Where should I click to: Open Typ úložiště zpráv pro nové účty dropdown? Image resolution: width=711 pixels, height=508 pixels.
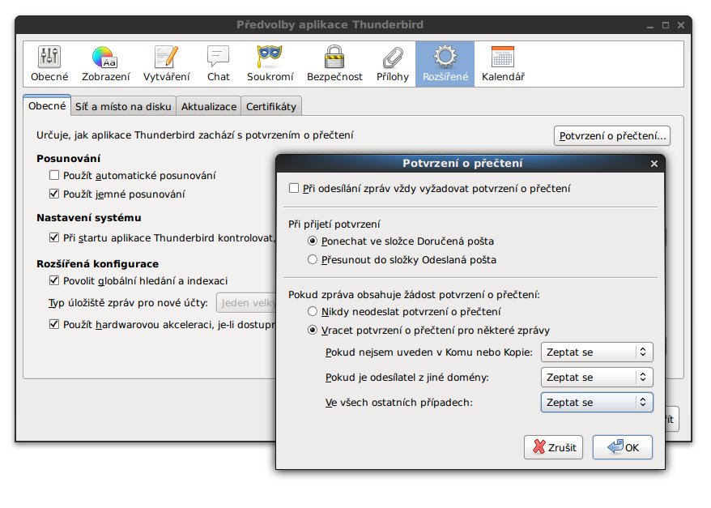pos(246,302)
